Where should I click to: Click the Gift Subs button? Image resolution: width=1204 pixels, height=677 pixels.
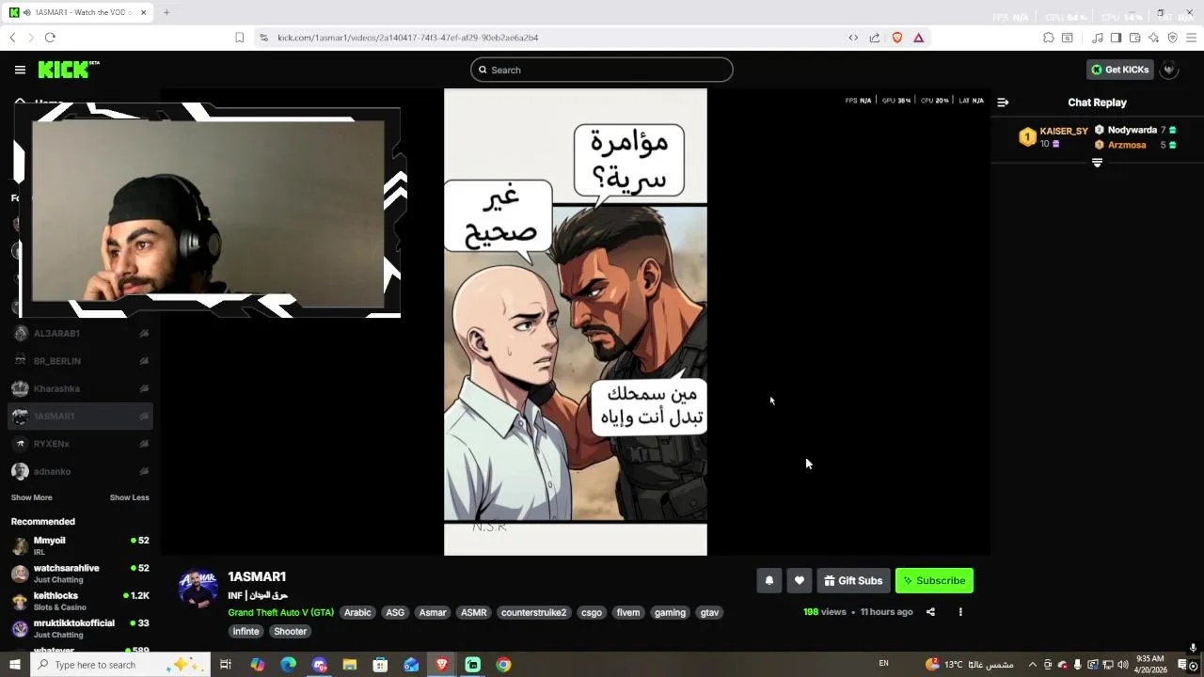(x=853, y=581)
